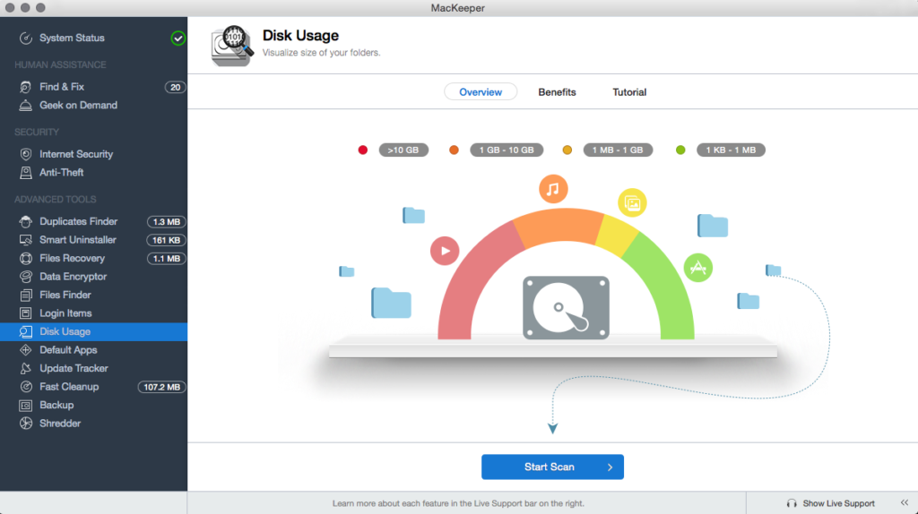918x514 pixels.
Task: Click the Data Encryptor icon
Action: (26, 277)
